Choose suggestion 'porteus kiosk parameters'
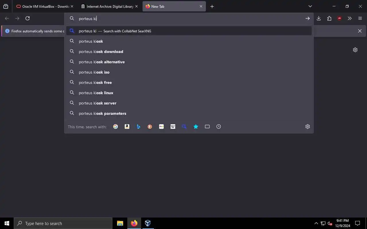Image resolution: width=367 pixels, height=229 pixels. tap(189, 113)
